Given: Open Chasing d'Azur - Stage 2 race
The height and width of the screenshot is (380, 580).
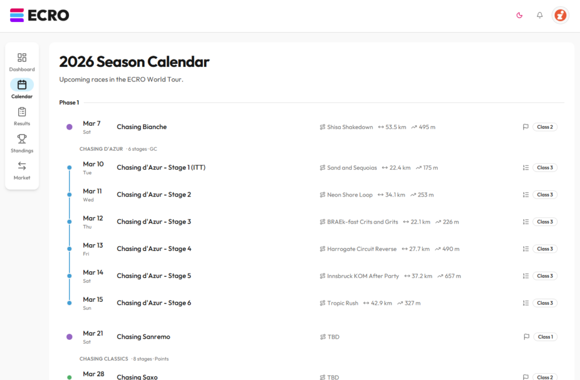Looking at the screenshot, I should (153, 195).
